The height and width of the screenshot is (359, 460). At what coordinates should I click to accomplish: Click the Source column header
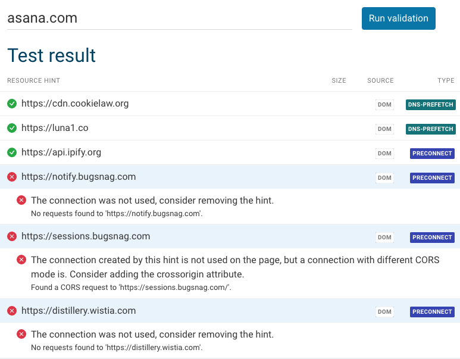coord(380,80)
